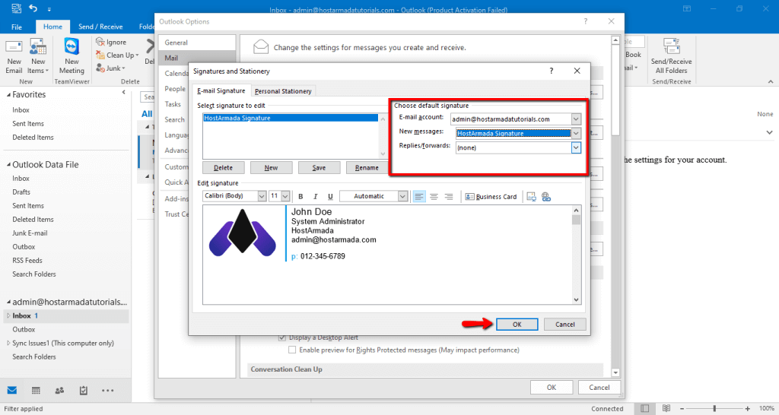Create a New signature
The image size is (779, 415).
[x=272, y=168]
